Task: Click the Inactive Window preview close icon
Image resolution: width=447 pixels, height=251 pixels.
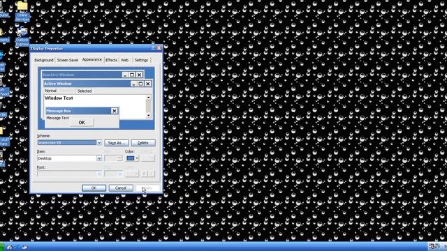Action: pyautogui.click(x=139, y=75)
